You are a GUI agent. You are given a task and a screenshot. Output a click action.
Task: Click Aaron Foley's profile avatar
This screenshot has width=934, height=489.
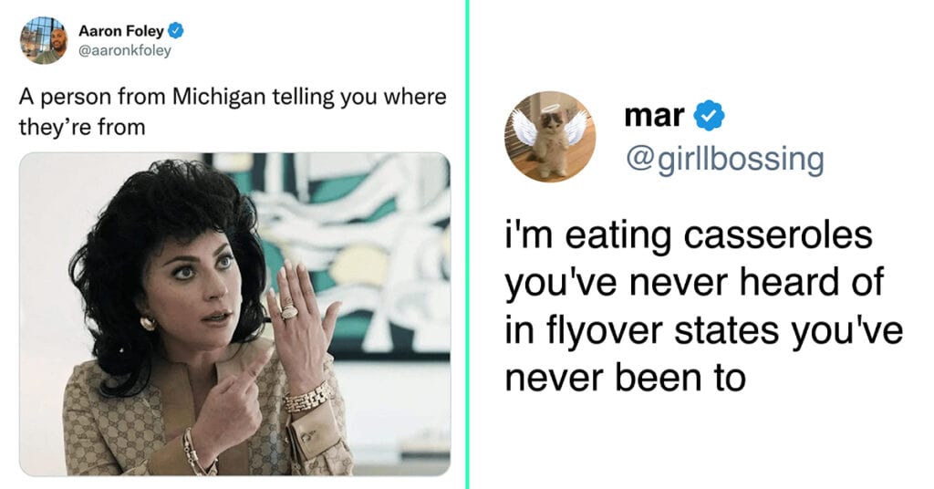[44, 40]
